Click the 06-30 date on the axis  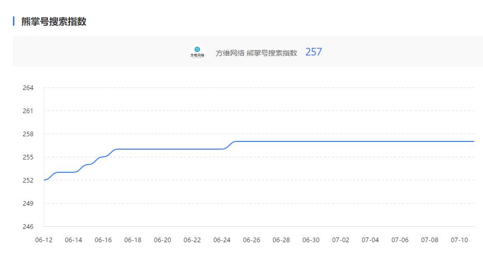pos(311,240)
